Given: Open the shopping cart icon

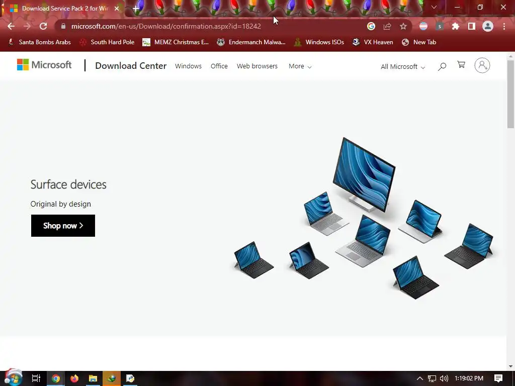Looking at the screenshot, I should coord(461,65).
